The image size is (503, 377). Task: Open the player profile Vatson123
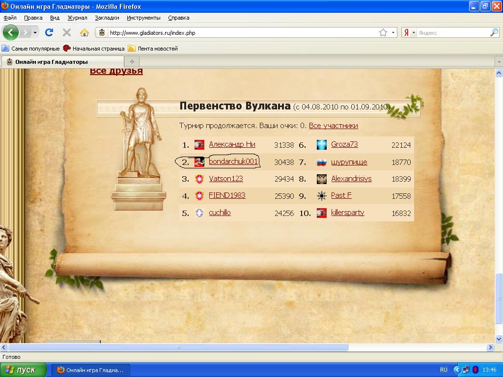tap(226, 179)
